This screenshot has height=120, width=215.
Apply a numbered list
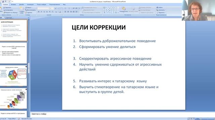[x=70, y=8]
